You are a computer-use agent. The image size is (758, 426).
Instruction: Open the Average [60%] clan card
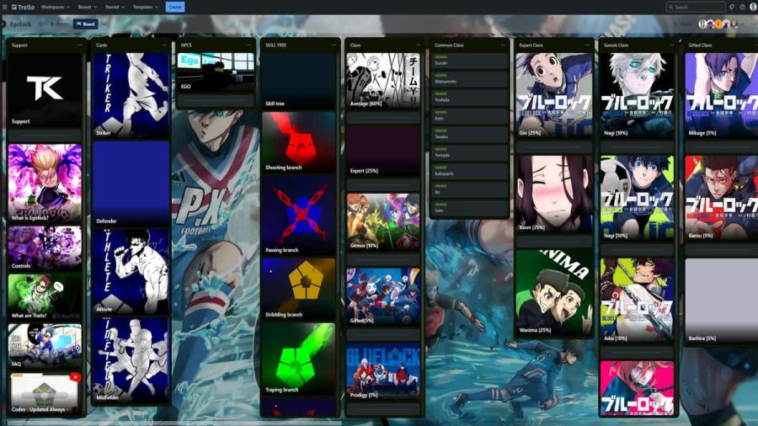[x=383, y=81]
